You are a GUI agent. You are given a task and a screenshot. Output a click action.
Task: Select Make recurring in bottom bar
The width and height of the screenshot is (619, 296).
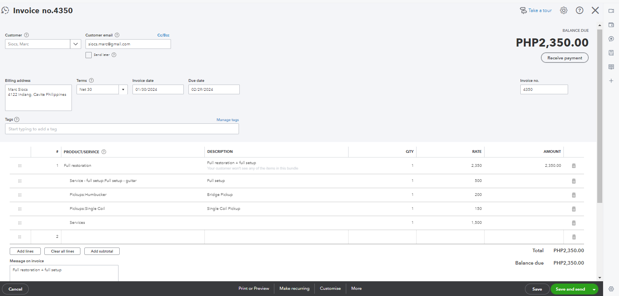pyautogui.click(x=294, y=289)
